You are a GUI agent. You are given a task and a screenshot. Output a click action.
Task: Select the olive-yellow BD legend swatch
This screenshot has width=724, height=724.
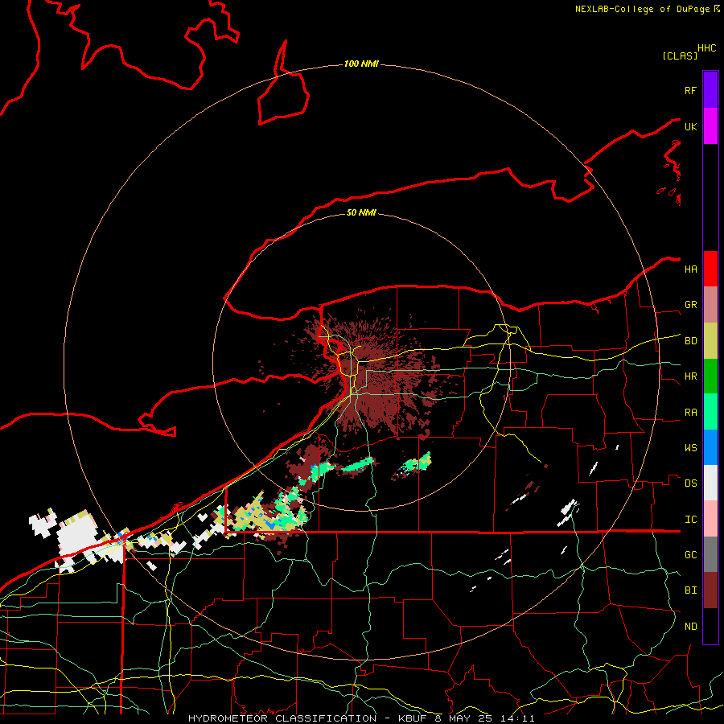click(x=710, y=341)
